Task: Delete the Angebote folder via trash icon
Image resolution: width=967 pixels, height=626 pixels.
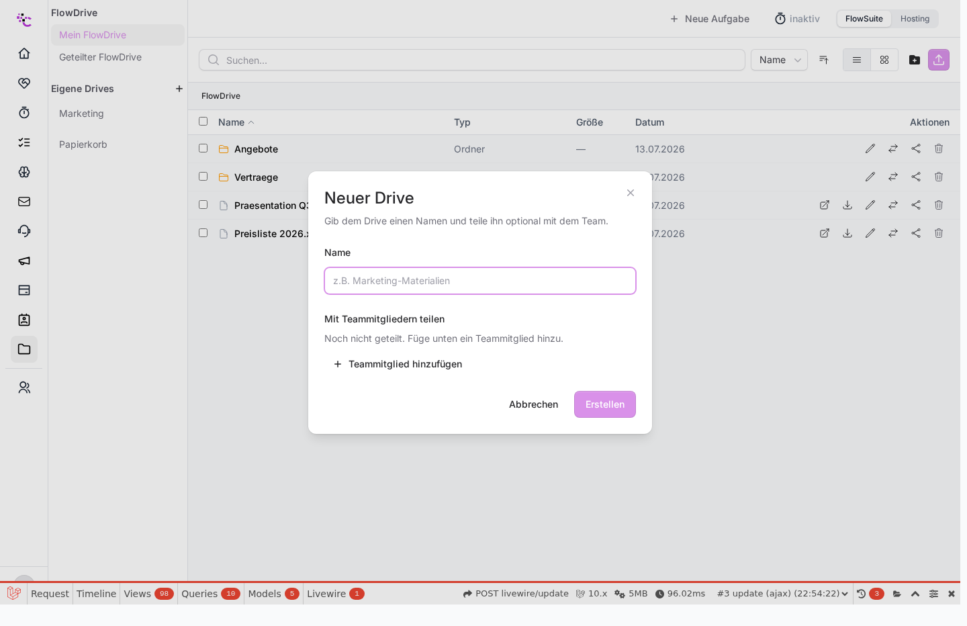Action: click(939, 148)
